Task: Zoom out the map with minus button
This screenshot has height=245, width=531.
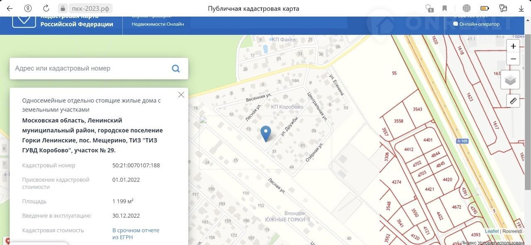Action: (x=513, y=59)
